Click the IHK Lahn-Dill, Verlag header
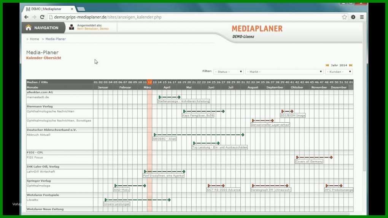388x218 pixels. click(x=43, y=167)
